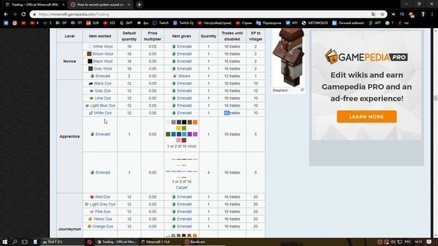Open the Yellow Dye link

click(x=103, y=219)
